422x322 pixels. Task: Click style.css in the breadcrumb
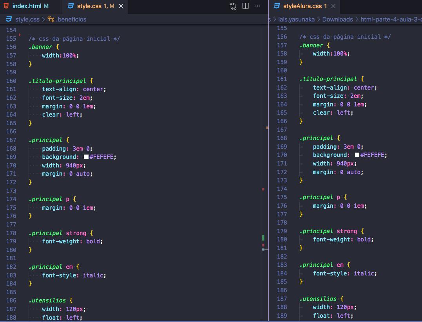pyautogui.click(x=27, y=19)
